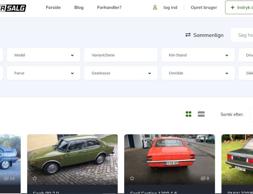253x194 pixels.
Task: Click the log ind link
Action: coord(170,7)
